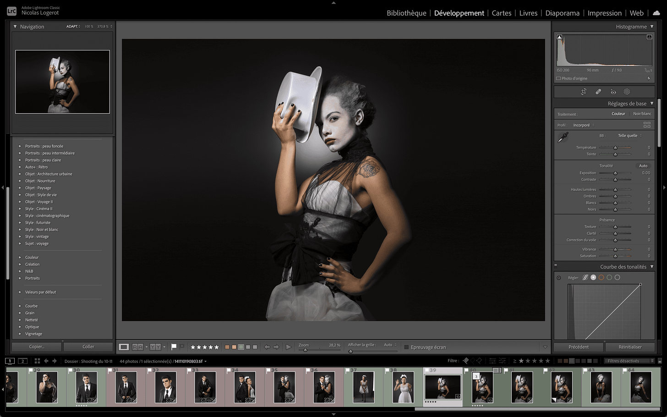The width and height of the screenshot is (667, 417).
Task: Switch to the Bibliothèque module
Action: pos(406,13)
